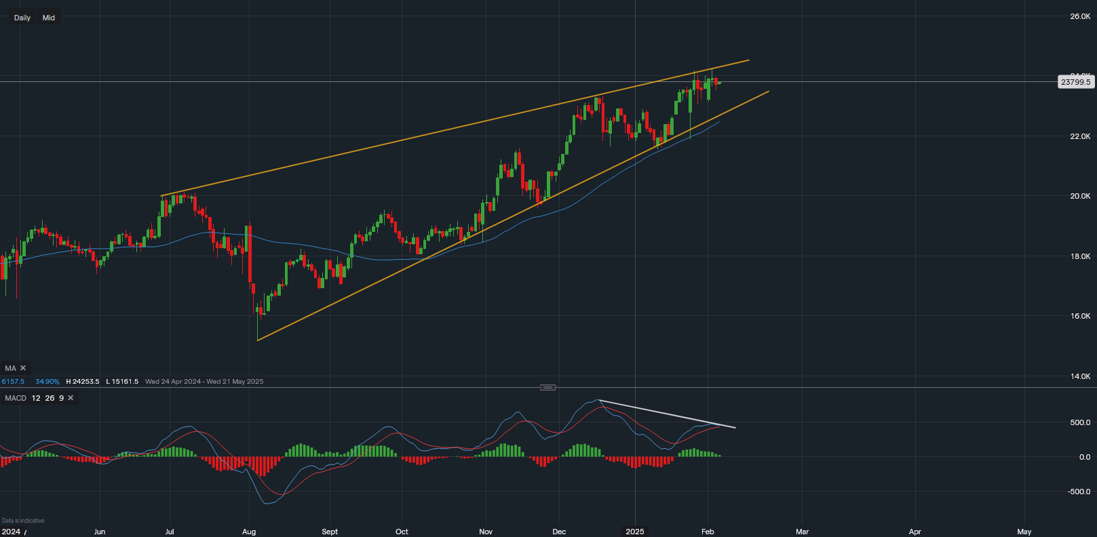Open the MA indicator settings label
1097x537 pixels.
tap(10, 368)
